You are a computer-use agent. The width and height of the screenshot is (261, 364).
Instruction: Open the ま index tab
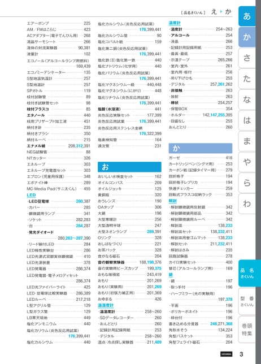click(x=247, y=141)
